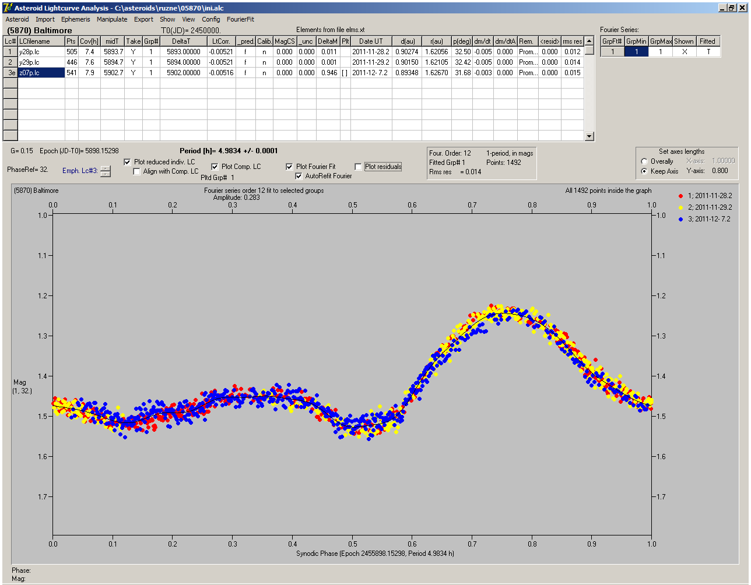This screenshot has width=751, height=585.
Task: Click blue legend marker for 2011-12-7.2
Action: tap(681, 219)
